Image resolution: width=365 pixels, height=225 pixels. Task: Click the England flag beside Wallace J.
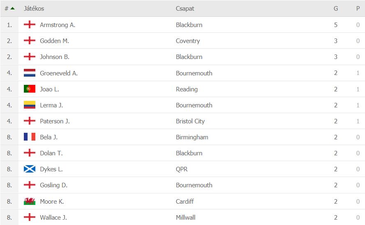click(x=30, y=217)
